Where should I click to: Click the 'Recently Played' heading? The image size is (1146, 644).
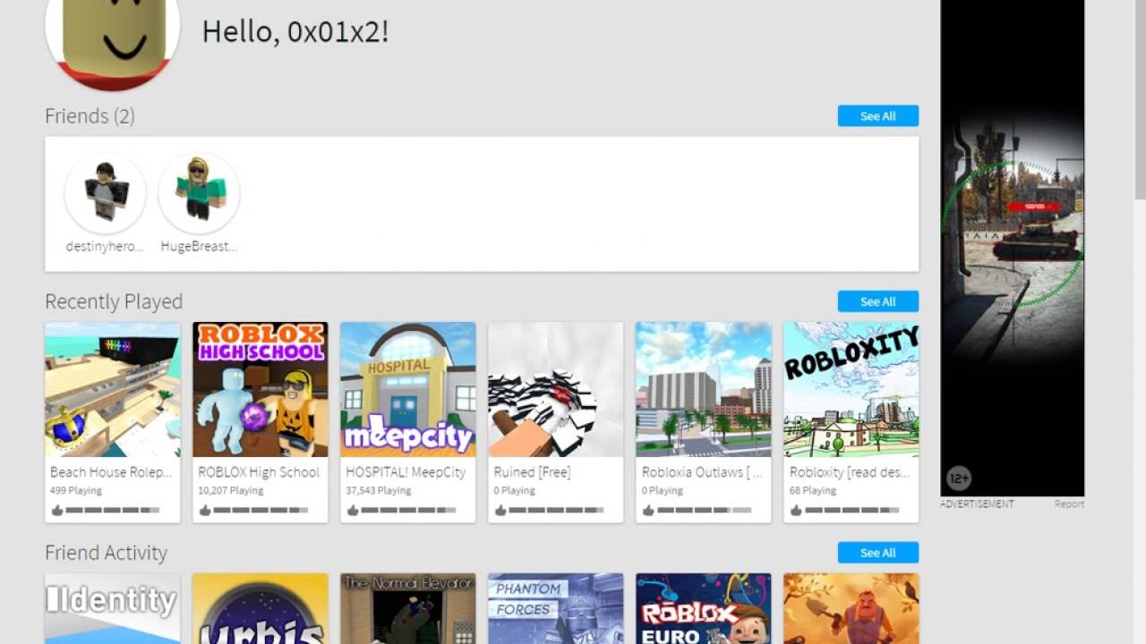click(x=114, y=301)
